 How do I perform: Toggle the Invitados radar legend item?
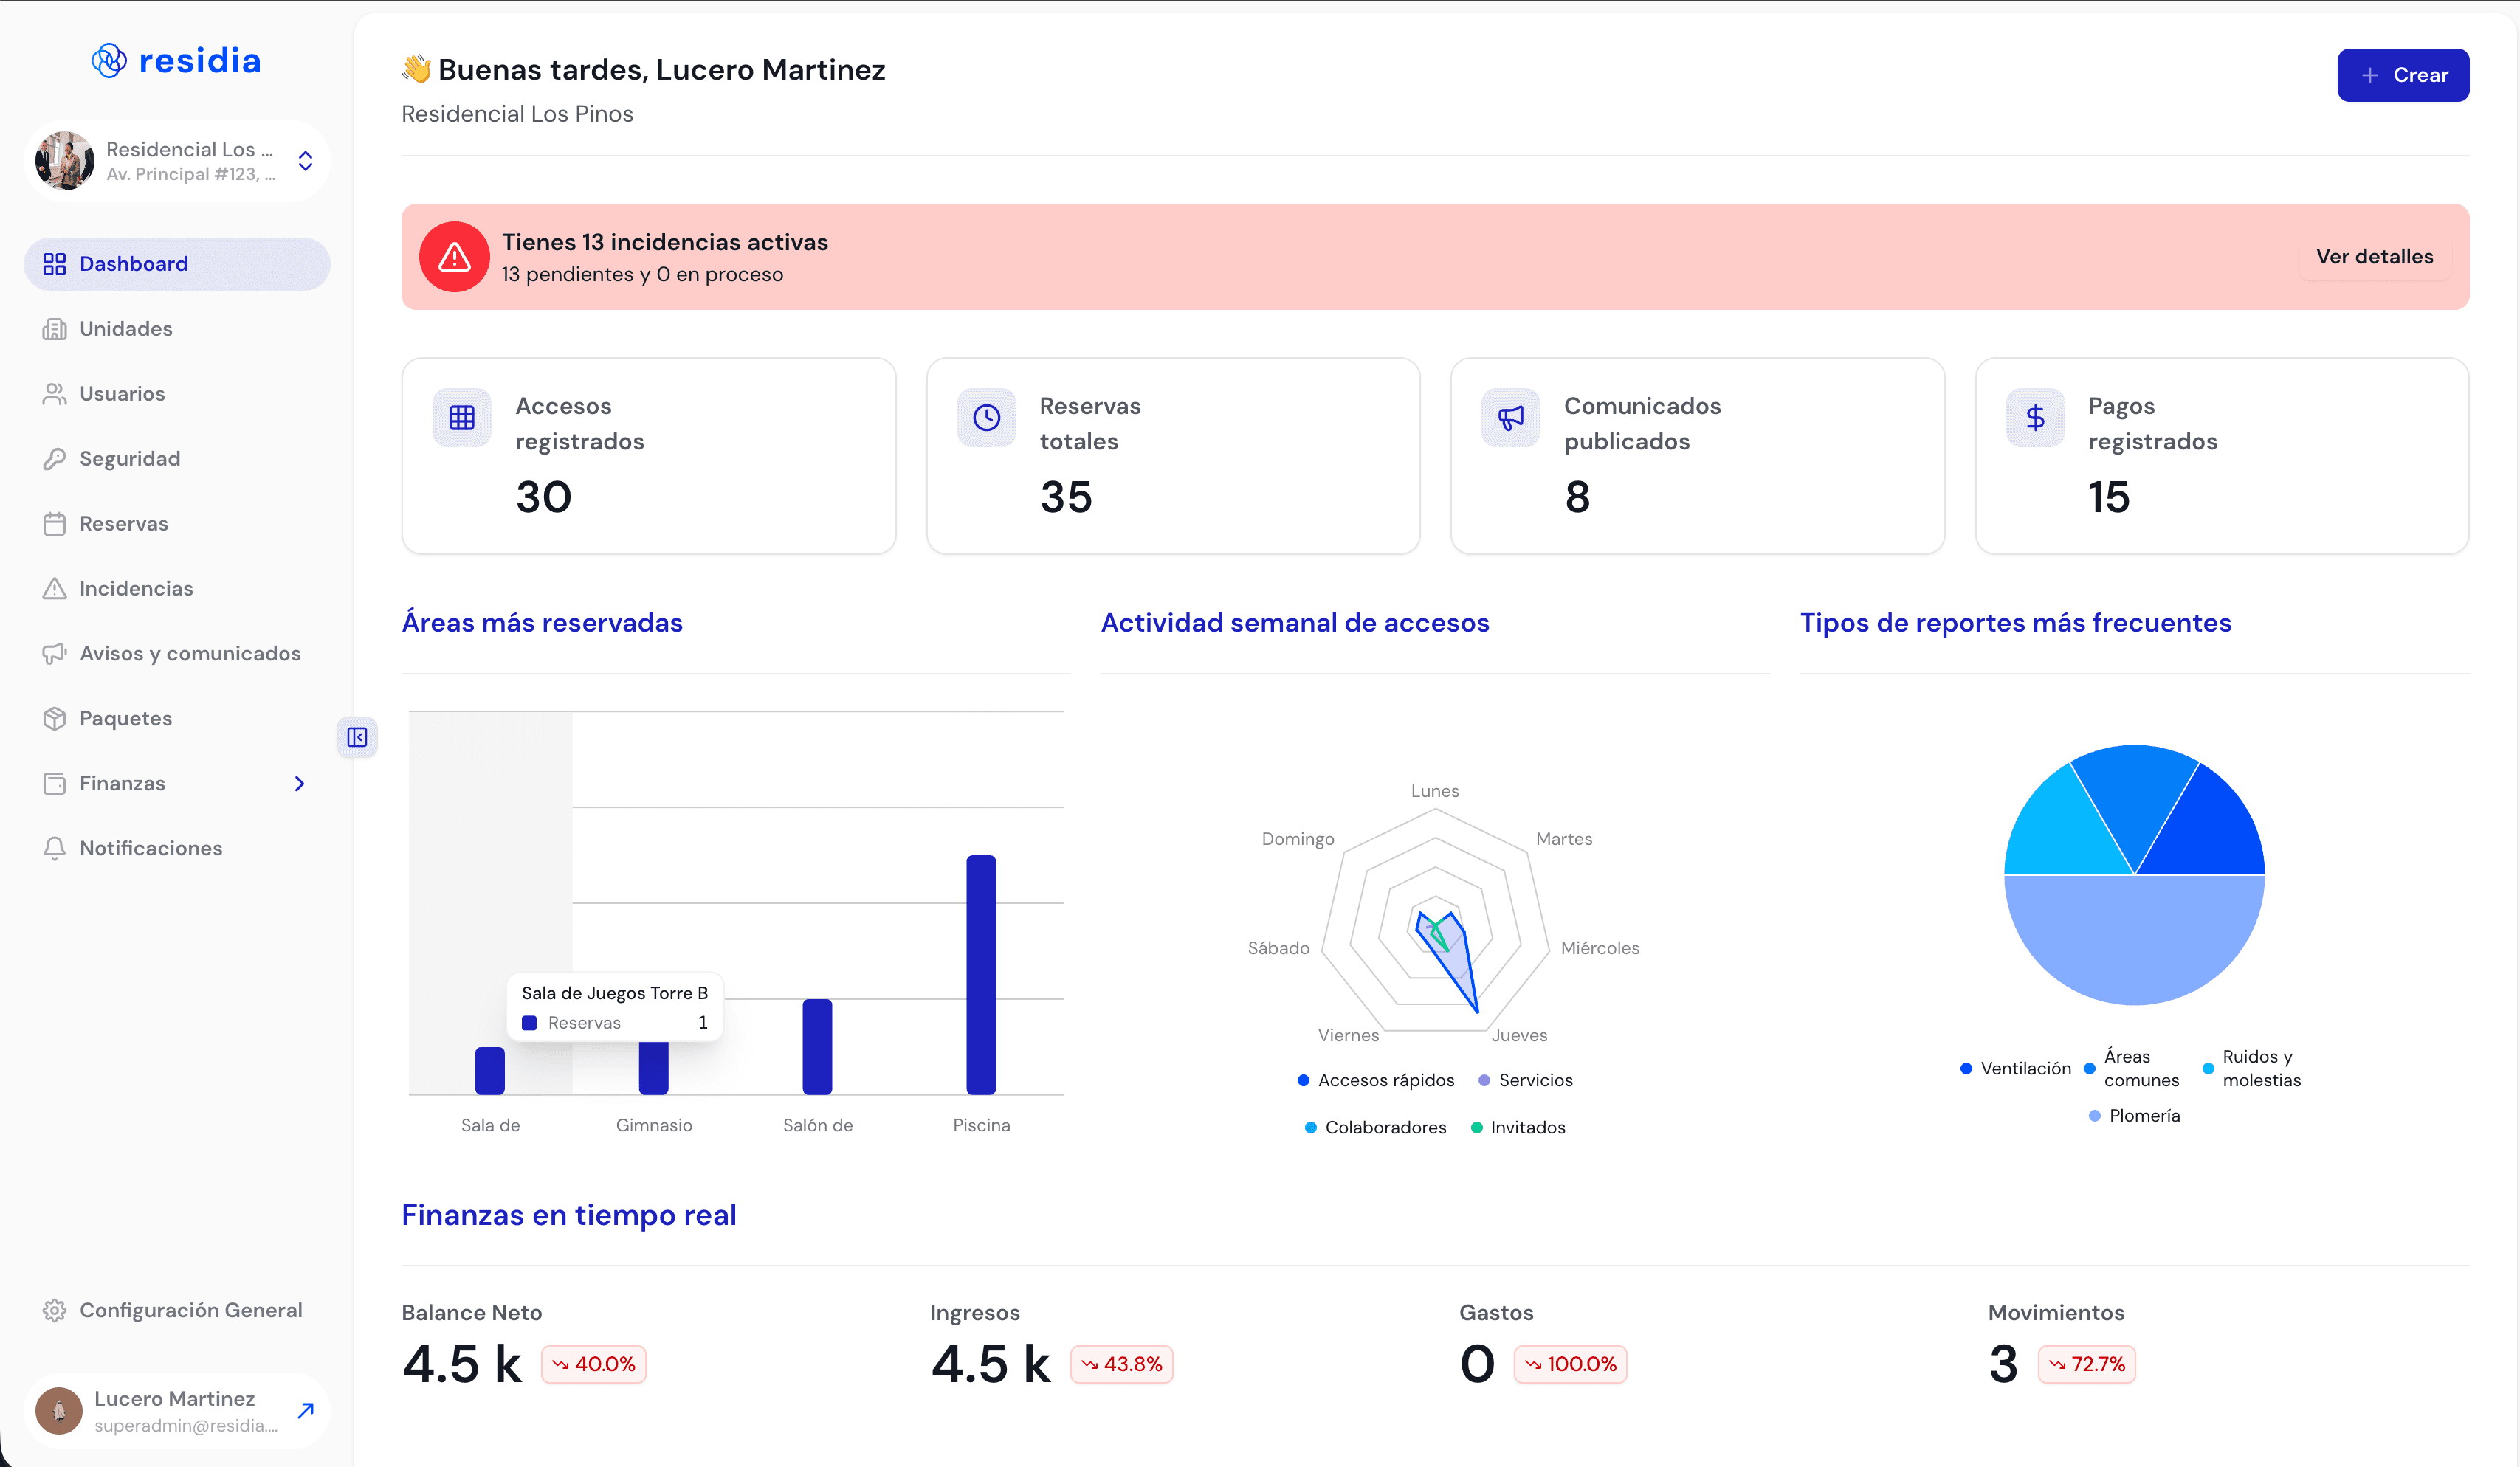pyautogui.click(x=1518, y=1127)
